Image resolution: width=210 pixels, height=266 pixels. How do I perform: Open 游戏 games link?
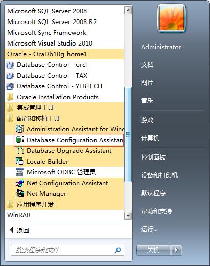(x=147, y=120)
